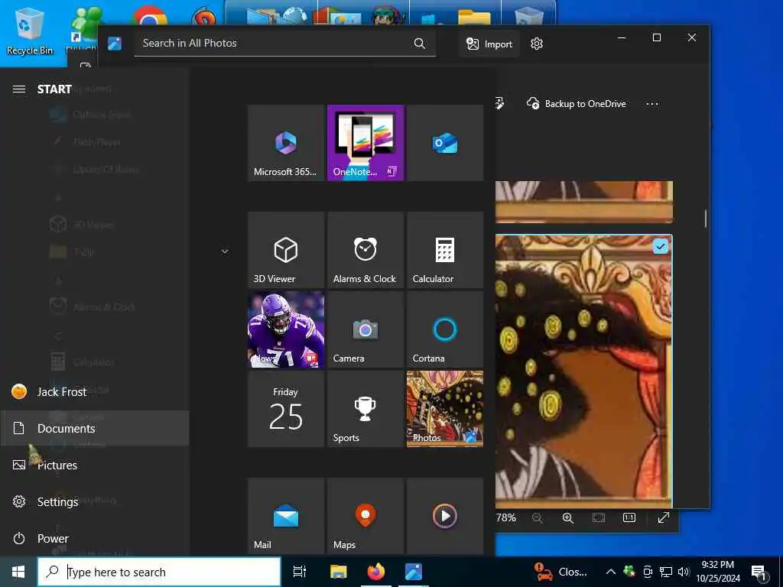Image resolution: width=783 pixels, height=587 pixels.
Task: Open the Cortana tile
Action: click(445, 329)
